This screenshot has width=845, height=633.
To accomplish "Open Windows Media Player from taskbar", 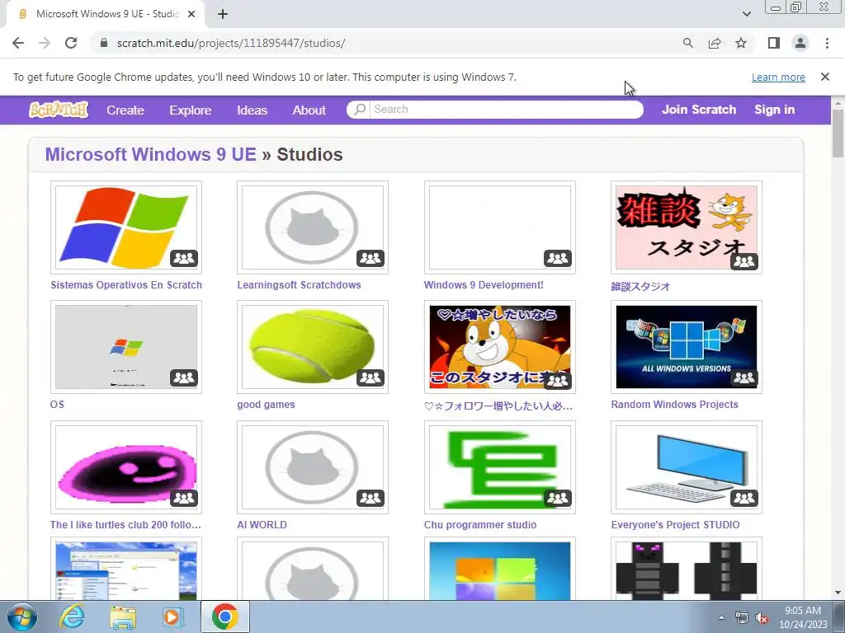I will point(173,617).
